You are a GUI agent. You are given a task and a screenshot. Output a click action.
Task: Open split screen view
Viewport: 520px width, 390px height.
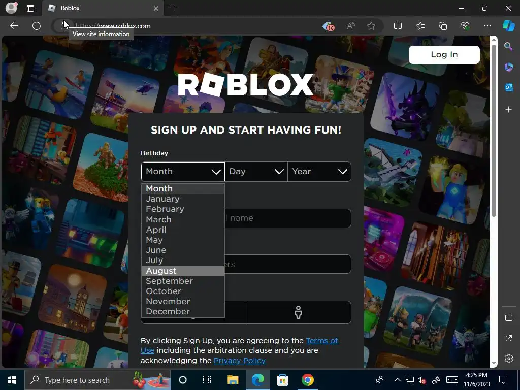click(398, 26)
